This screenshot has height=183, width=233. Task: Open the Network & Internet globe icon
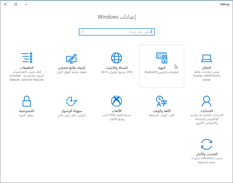[x=116, y=58]
